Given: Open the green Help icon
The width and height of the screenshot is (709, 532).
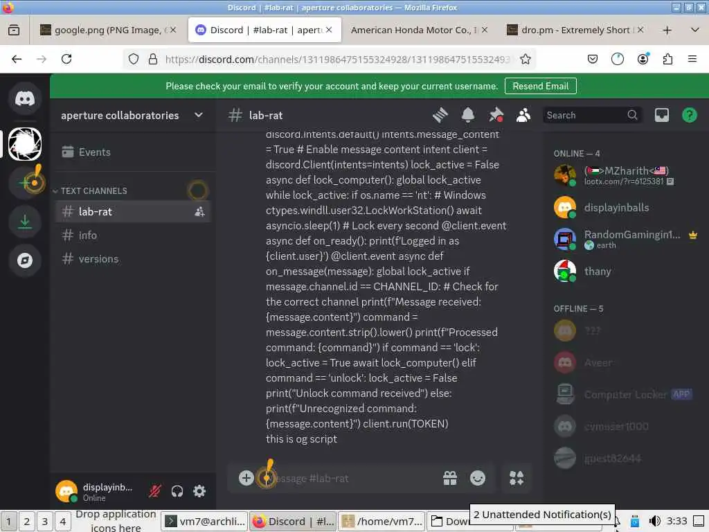Looking at the screenshot, I should tap(689, 116).
